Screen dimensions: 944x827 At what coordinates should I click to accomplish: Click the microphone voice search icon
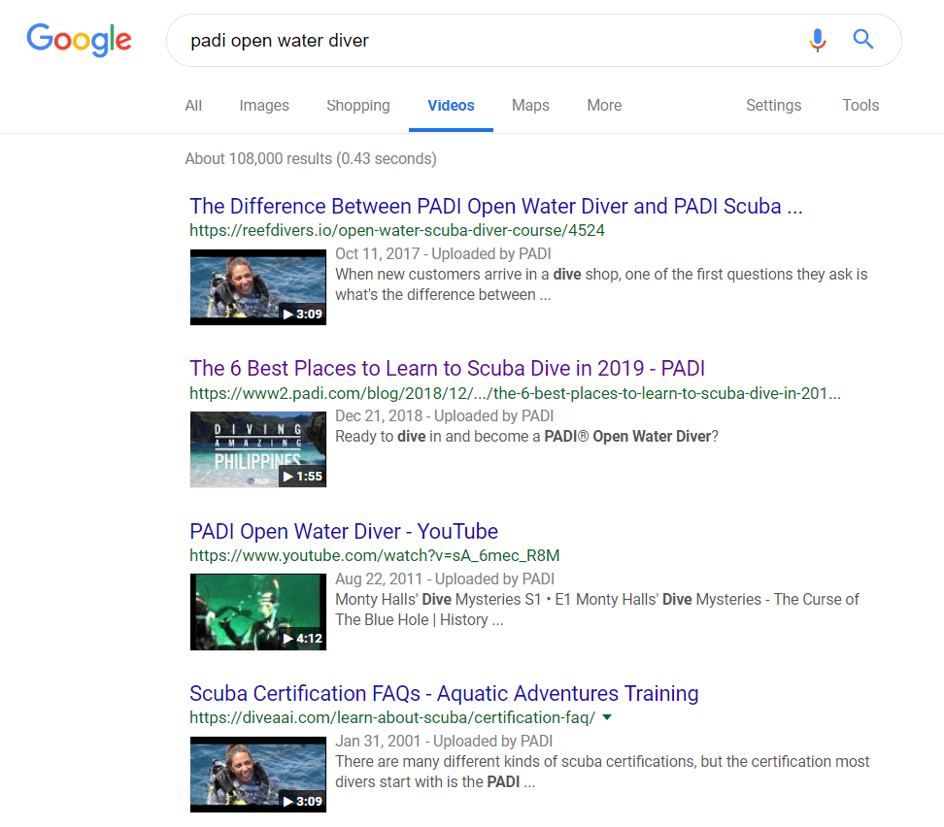click(x=818, y=40)
